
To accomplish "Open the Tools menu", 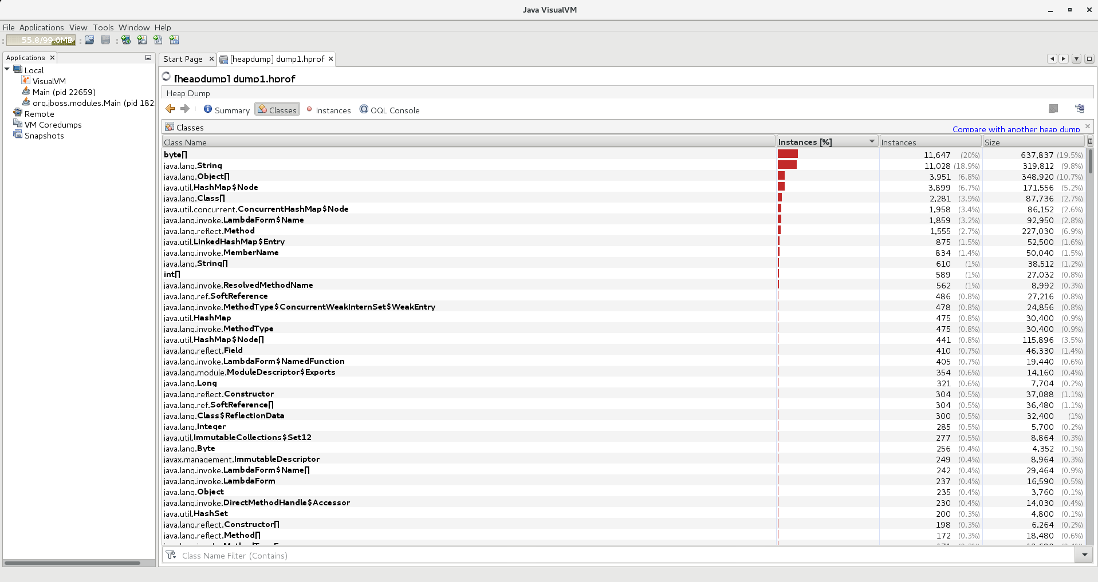I will click(x=103, y=27).
